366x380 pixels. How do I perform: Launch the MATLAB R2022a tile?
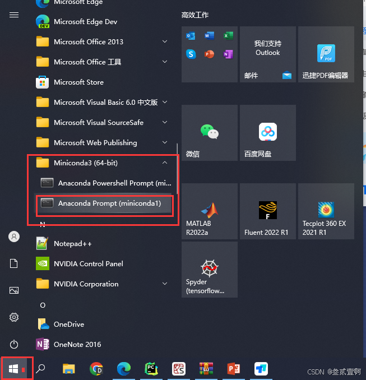(x=210, y=211)
